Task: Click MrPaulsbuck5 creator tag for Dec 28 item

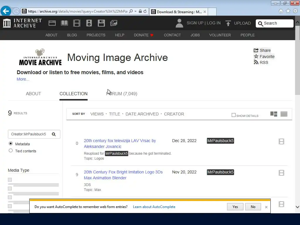Action: pyautogui.click(x=220, y=141)
